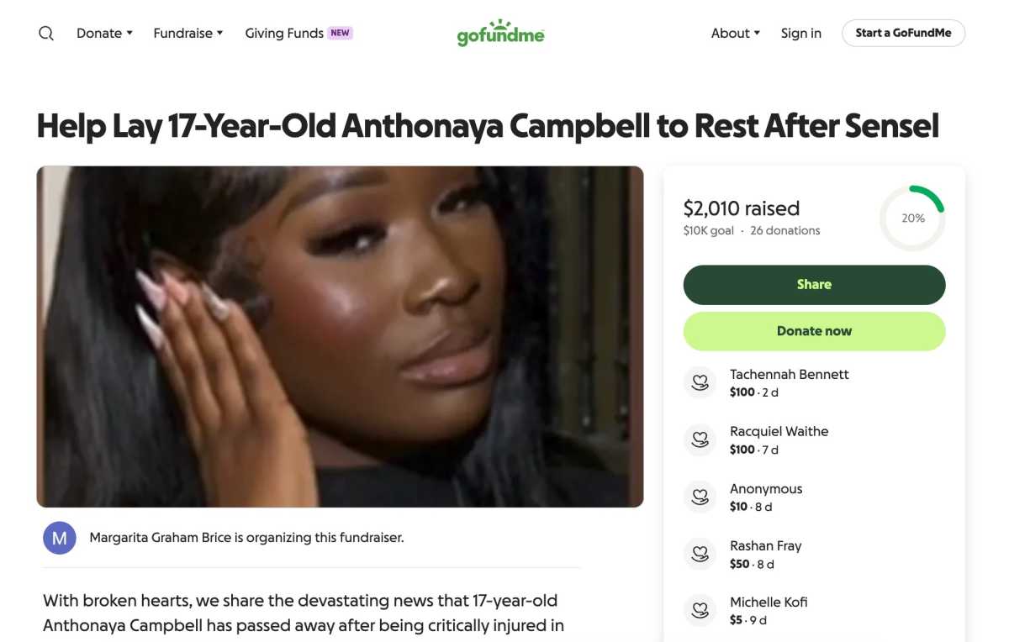Image resolution: width=1009 pixels, height=642 pixels.
Task: Open the search magnifier icon
Action: pyautogui.click(x=46, y=34)
